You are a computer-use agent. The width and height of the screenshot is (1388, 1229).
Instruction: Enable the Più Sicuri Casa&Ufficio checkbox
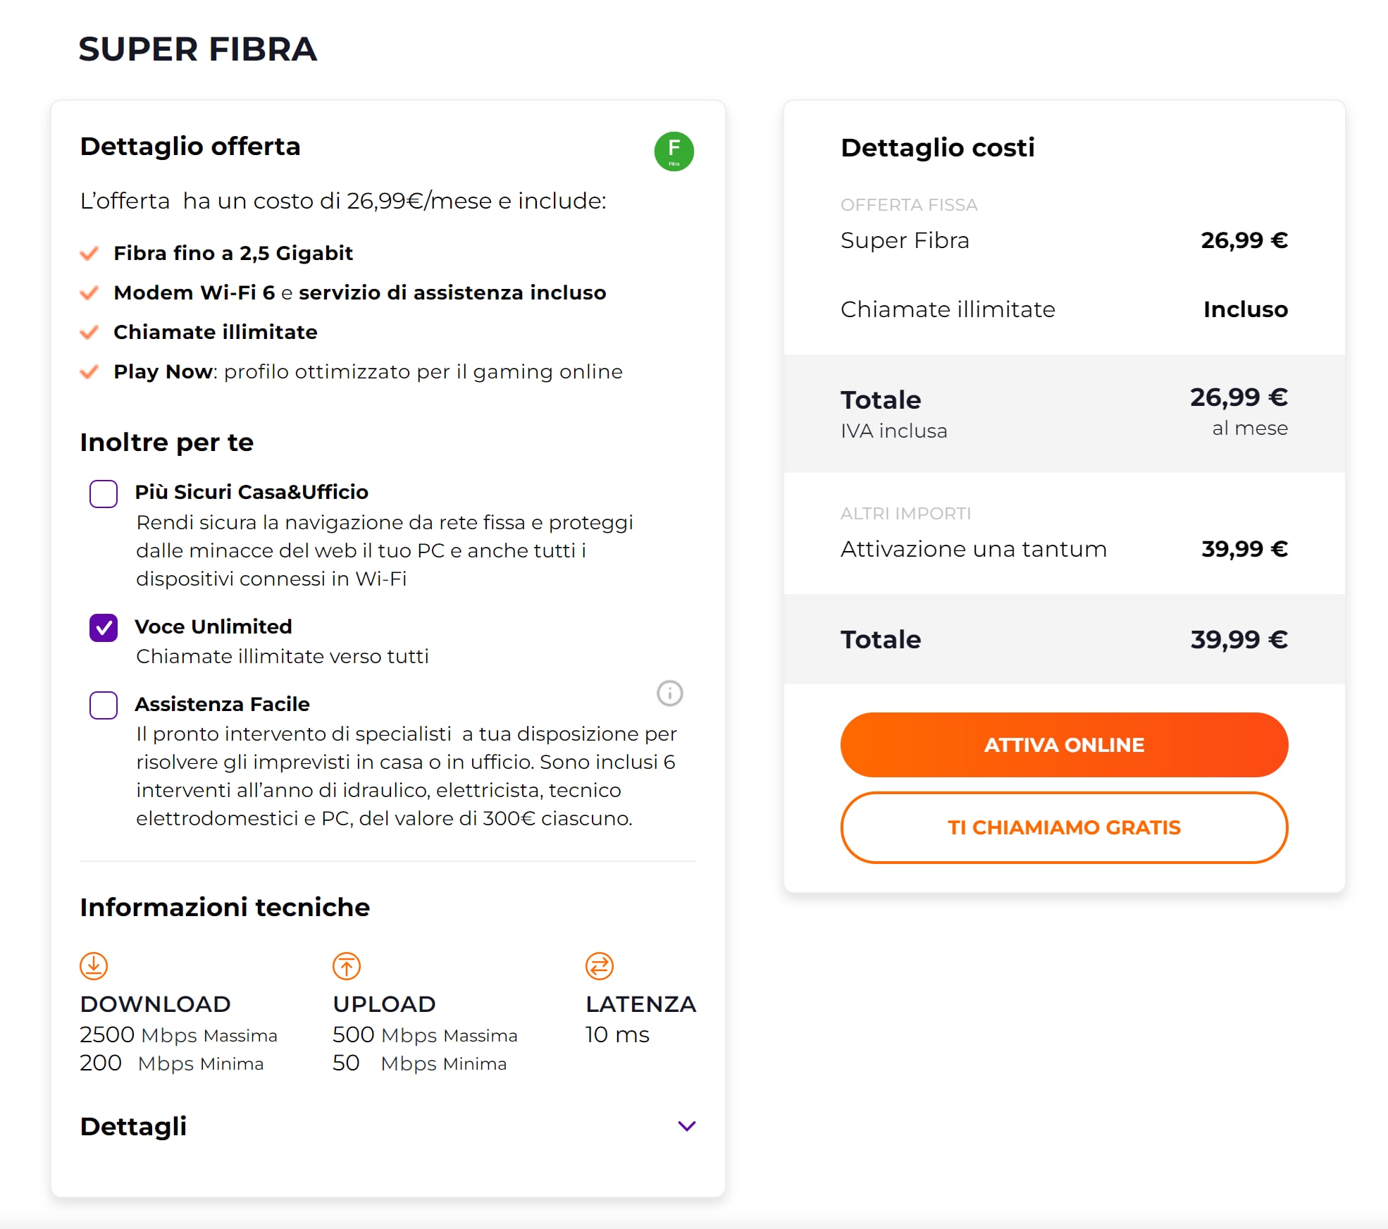(104, 494)
